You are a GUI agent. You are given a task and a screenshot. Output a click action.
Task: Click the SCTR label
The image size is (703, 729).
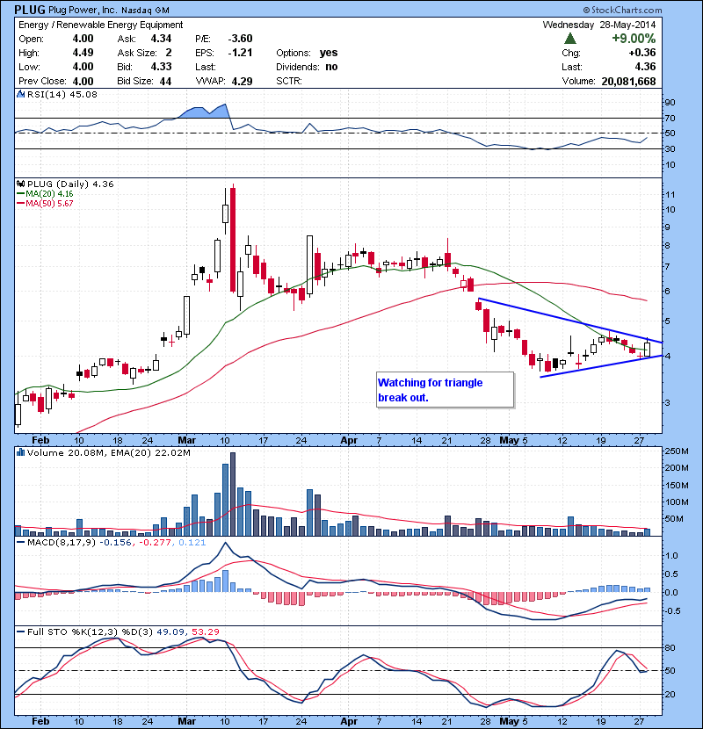point(289,81)
